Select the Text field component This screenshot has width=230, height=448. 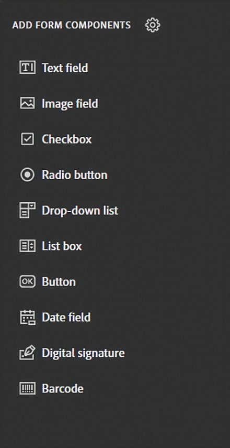(54, 68)
